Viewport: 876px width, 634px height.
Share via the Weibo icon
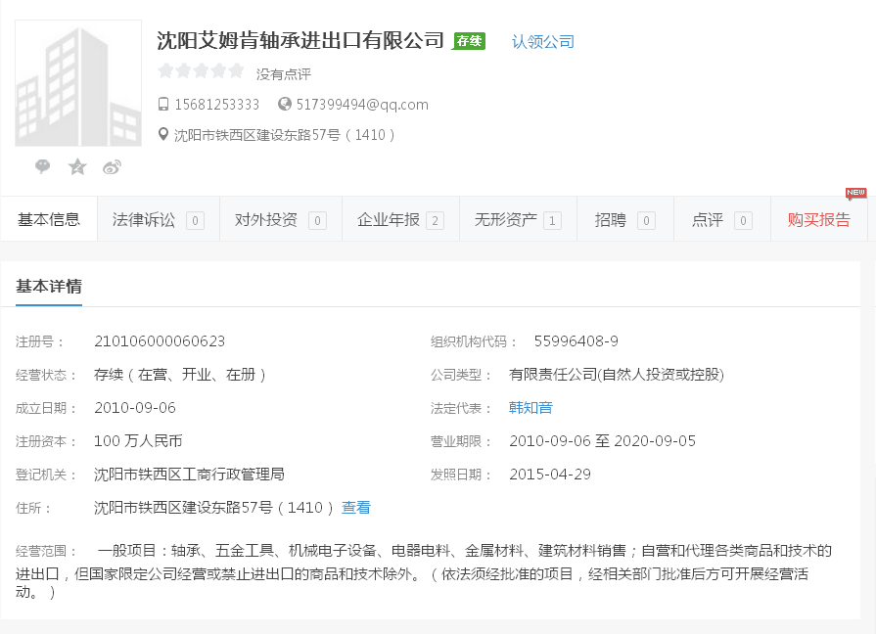coord(112,167)
